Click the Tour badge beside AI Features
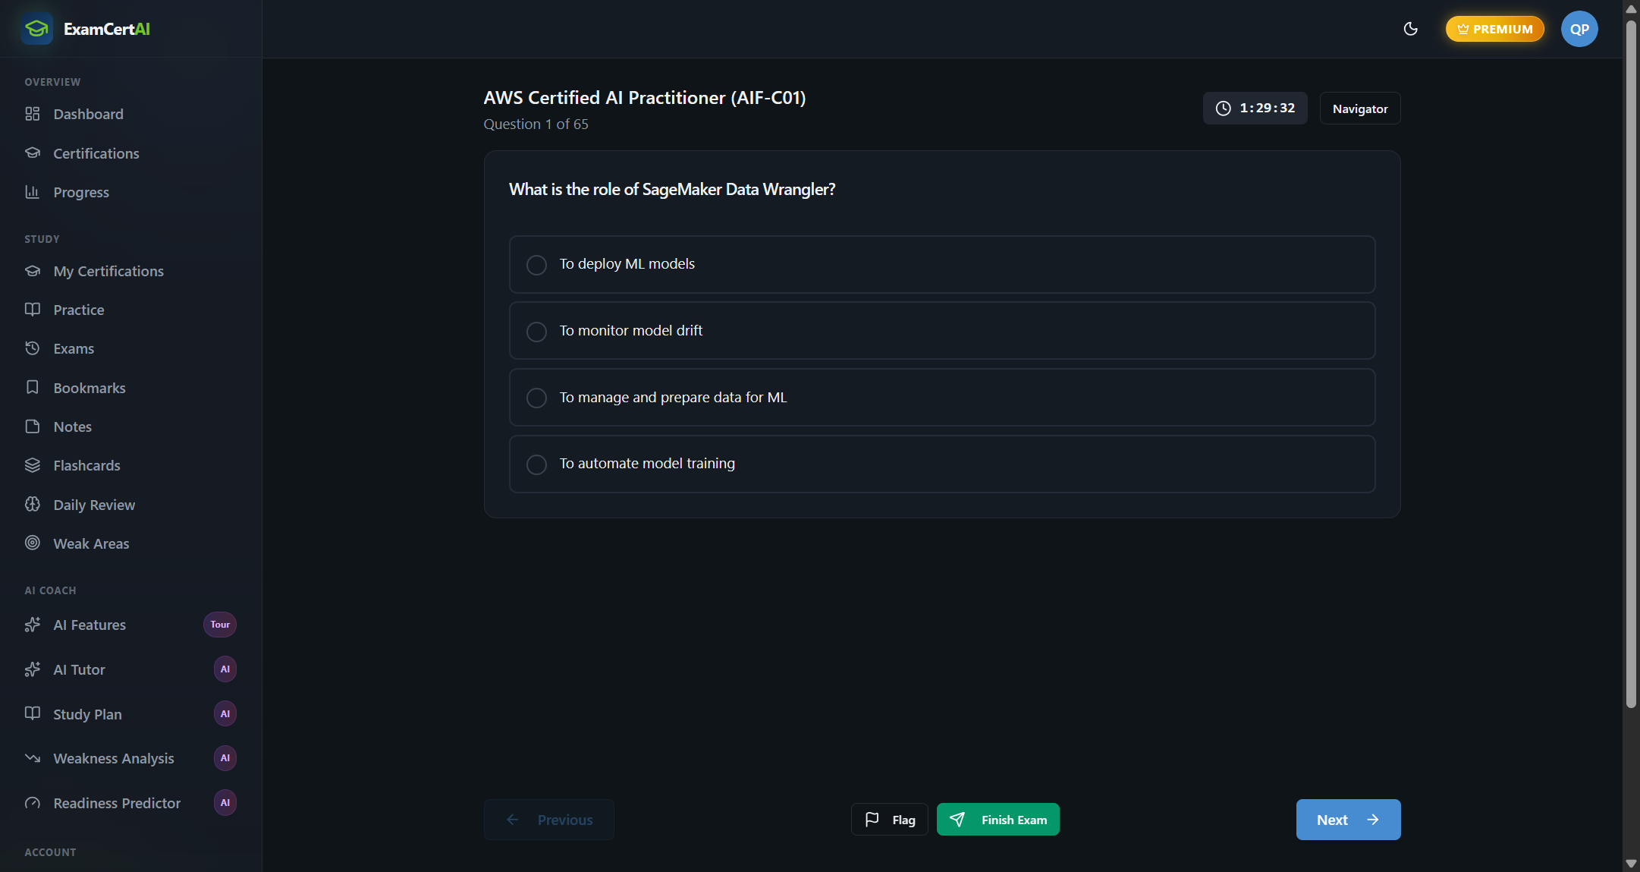This screenshot has height=872, width=1640. click(x=220, y=625)
